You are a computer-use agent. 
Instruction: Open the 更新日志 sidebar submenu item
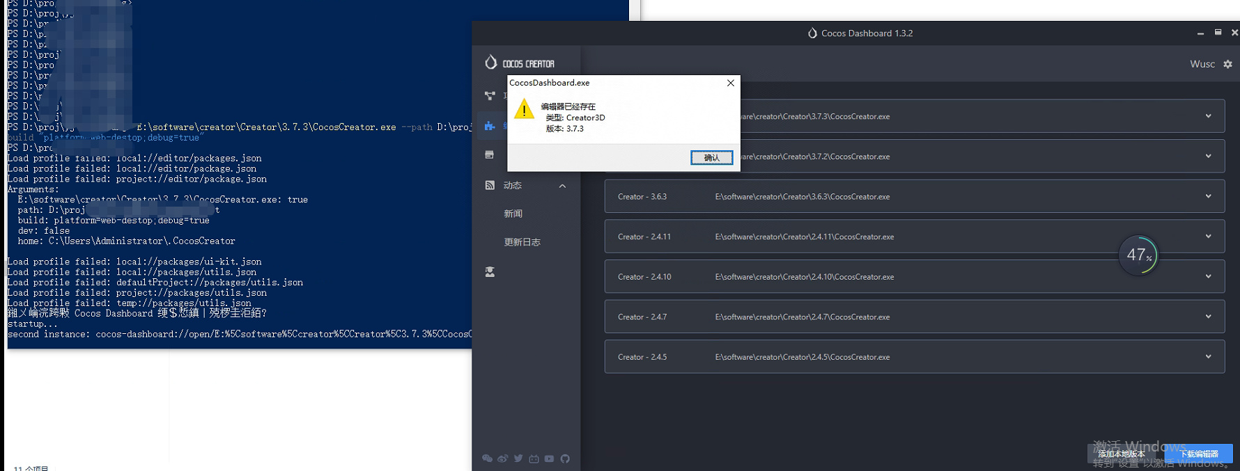(522, 242)
